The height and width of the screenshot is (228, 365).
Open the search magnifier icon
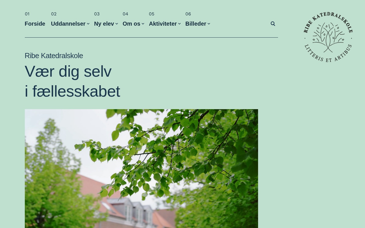(273, 24)
